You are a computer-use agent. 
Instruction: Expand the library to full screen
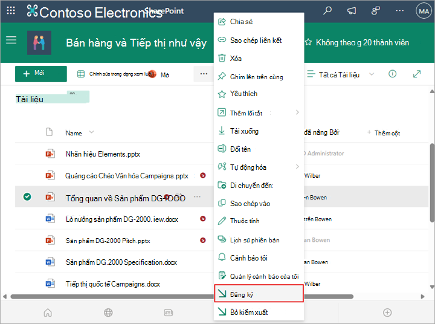coord(417,74)
